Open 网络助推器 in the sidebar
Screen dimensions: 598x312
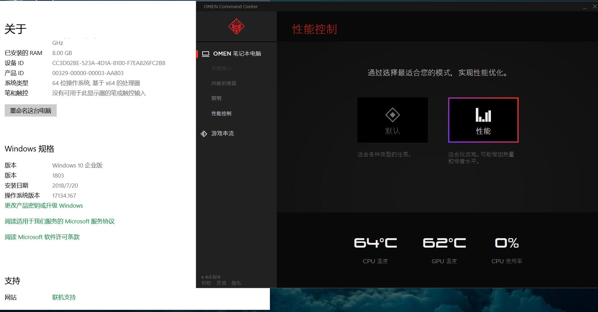point(224,83)
